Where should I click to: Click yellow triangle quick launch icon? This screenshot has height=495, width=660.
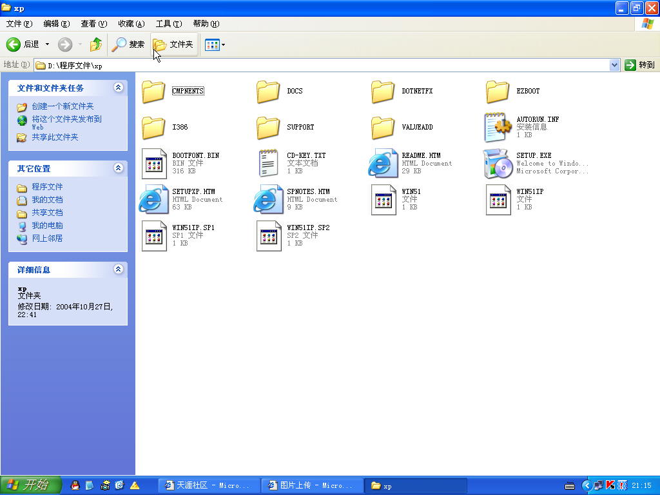coord(135,486)
